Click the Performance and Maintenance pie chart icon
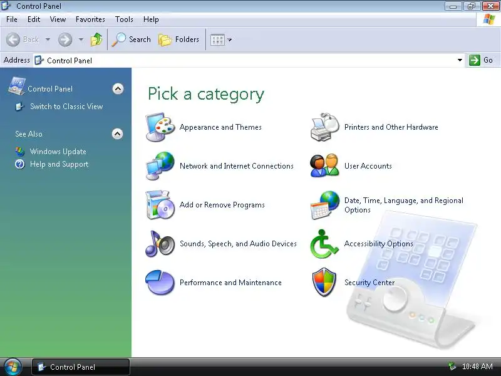Screen dimensions: 501x376 (x=160, y=283)
